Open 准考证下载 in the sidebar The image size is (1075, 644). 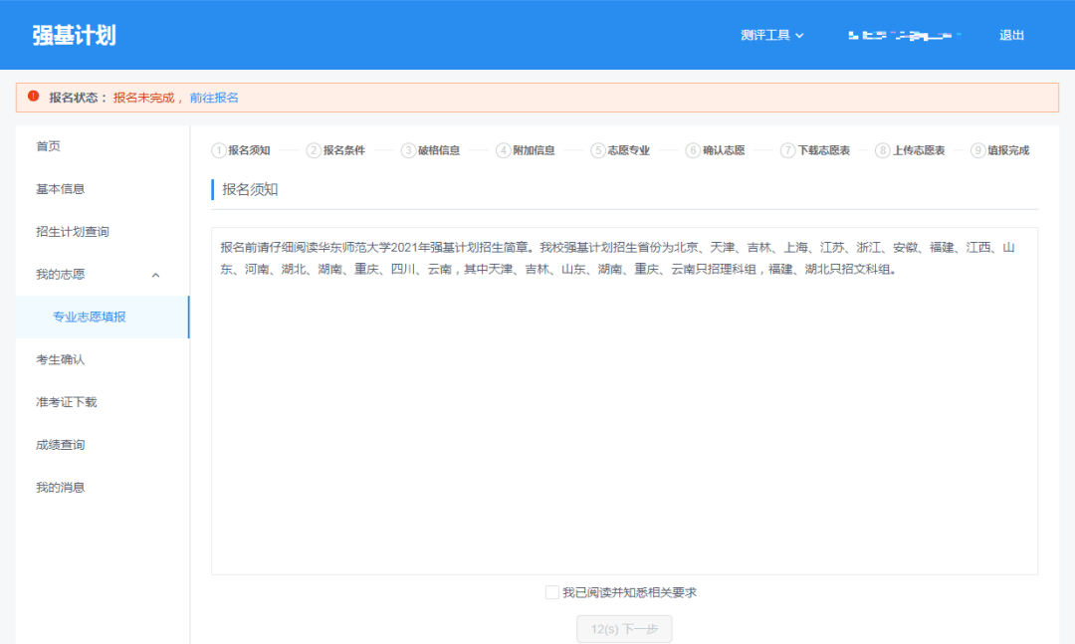pos(67,402)
